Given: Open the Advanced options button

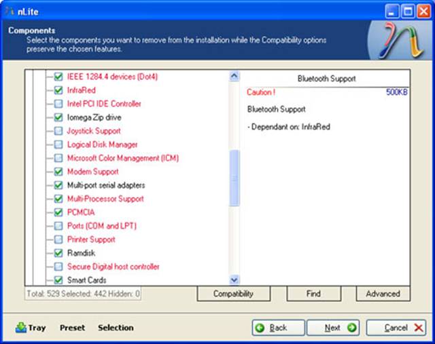Looking at the screenshot, I should click(383, 294).
